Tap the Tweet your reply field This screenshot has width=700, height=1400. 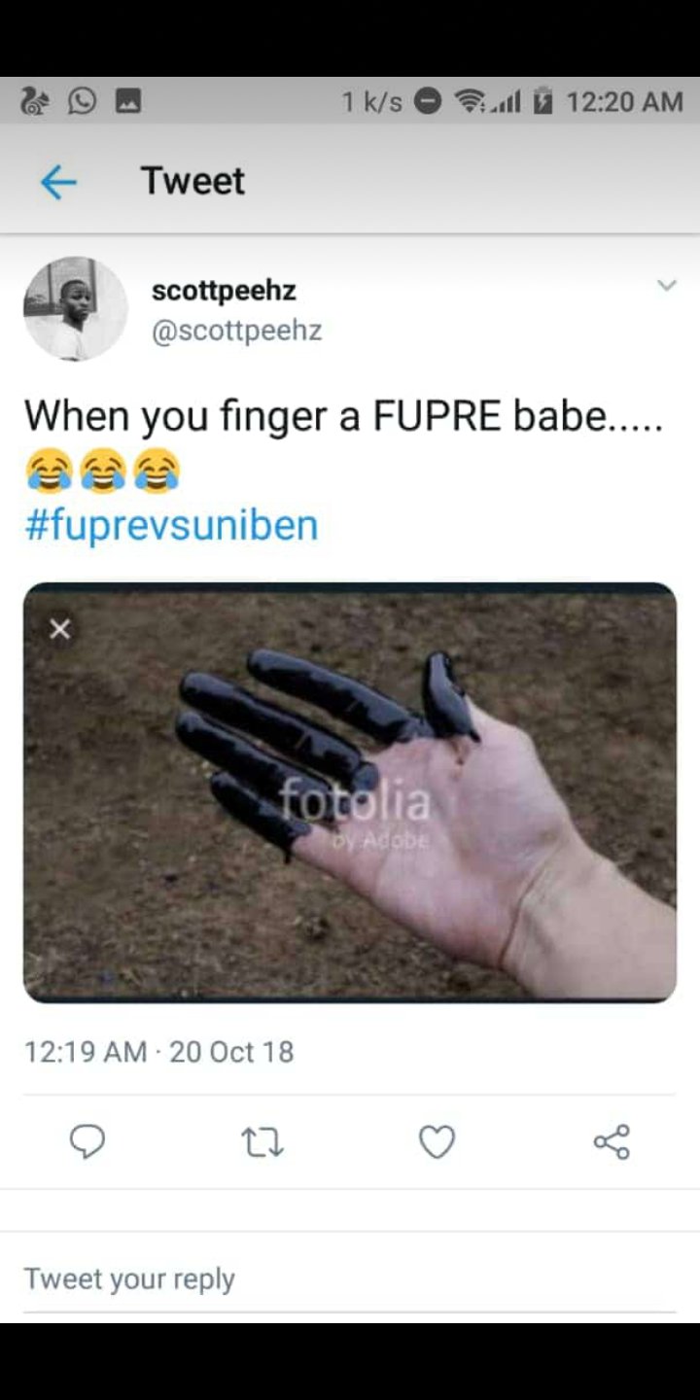(x=350, y=1278)
